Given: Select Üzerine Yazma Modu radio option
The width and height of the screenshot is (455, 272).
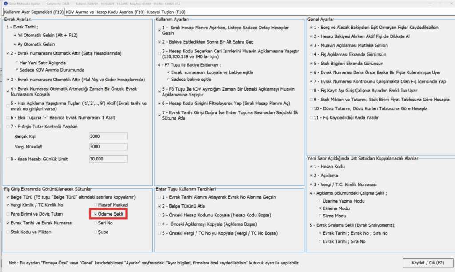Looking at the screenshot, I should pyautogui.click(x=320, y=201).
